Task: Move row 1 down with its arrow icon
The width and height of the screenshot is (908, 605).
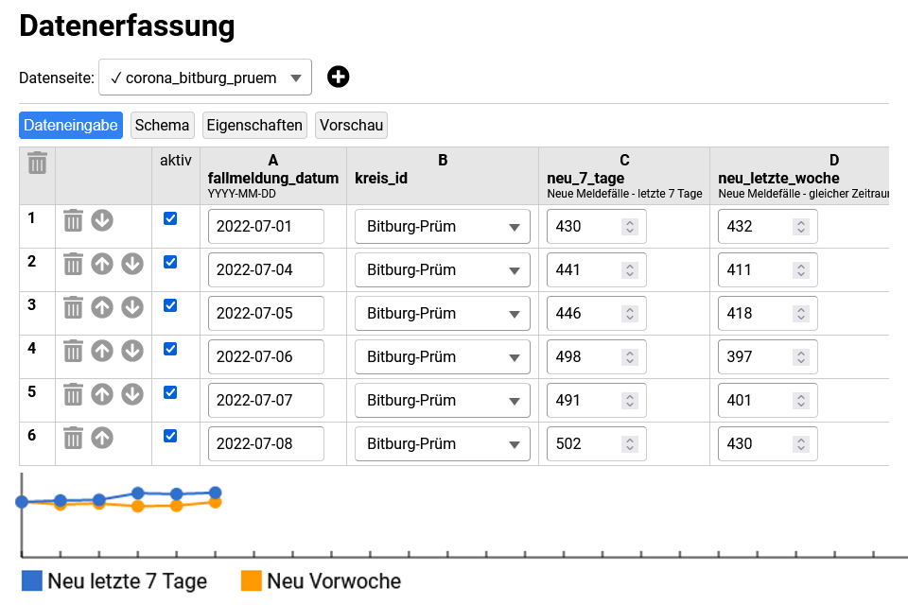Action: [102, 220]
